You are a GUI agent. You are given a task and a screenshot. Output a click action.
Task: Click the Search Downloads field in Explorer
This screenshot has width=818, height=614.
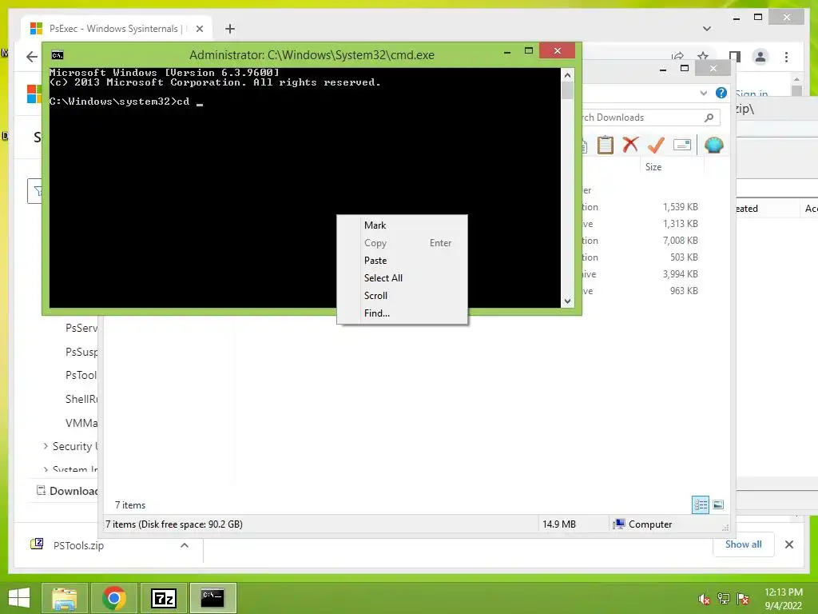click(x=651, y=118)
